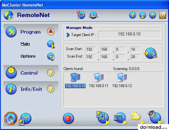Open the Main menu item
The height and width of the screenshot is (130, 169).
25,44
